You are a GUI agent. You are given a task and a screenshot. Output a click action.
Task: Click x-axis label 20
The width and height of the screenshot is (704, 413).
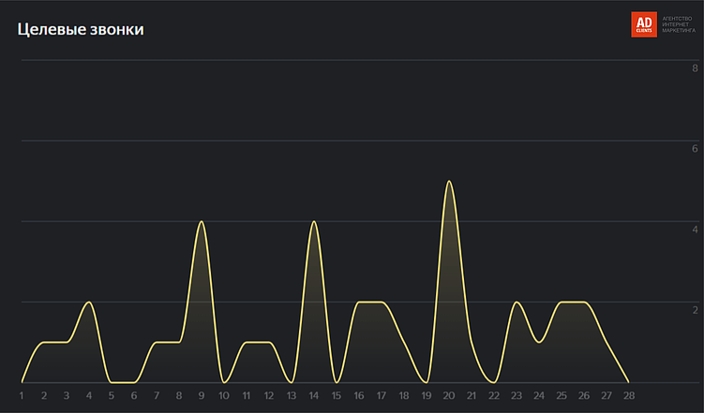(x=449, y=396)
